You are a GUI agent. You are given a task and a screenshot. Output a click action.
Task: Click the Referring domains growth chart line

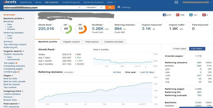[x=96, y=91]
